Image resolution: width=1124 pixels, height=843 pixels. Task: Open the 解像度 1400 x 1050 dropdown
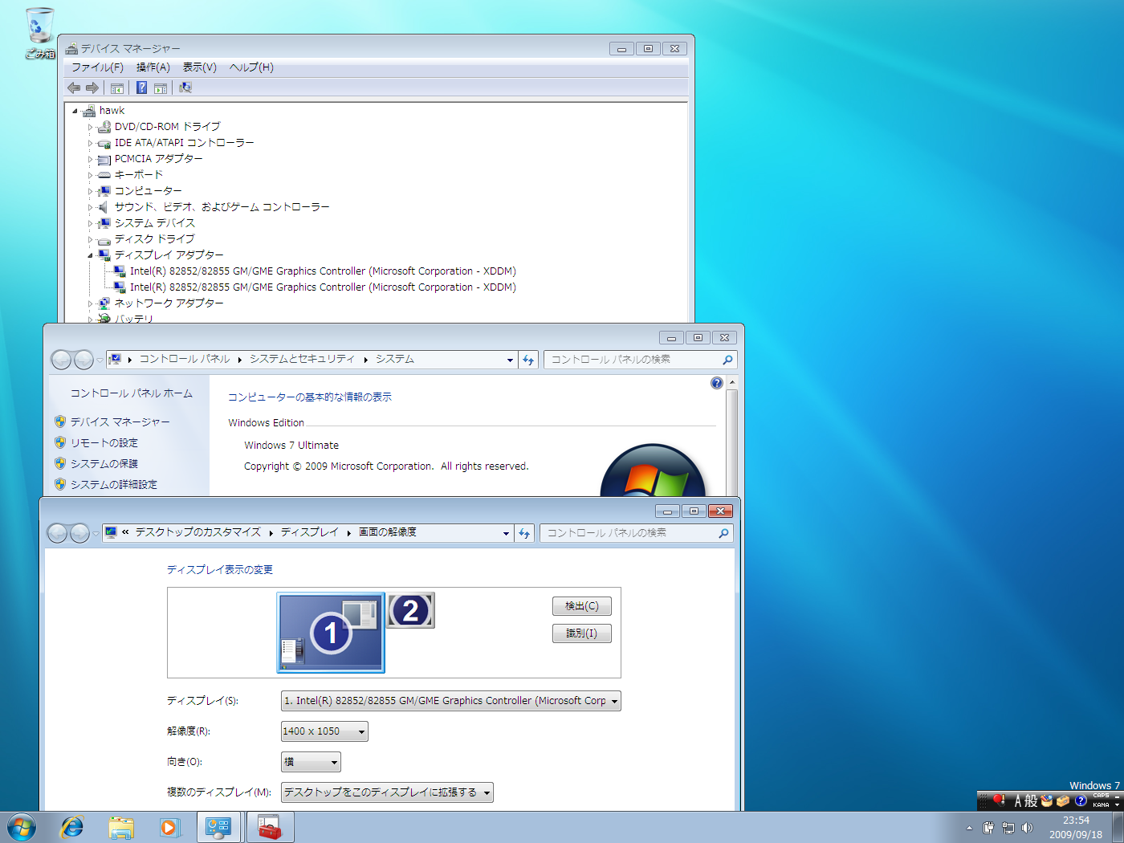tap(324, 731)
